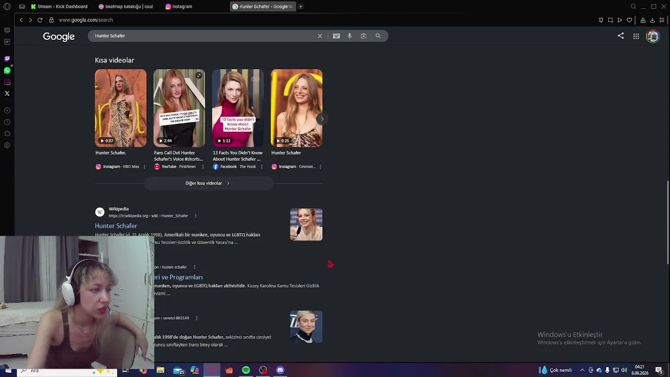This screenshot has width=670, height=377.
Task: Show hidden system tray icons
Action: (582, 370)
